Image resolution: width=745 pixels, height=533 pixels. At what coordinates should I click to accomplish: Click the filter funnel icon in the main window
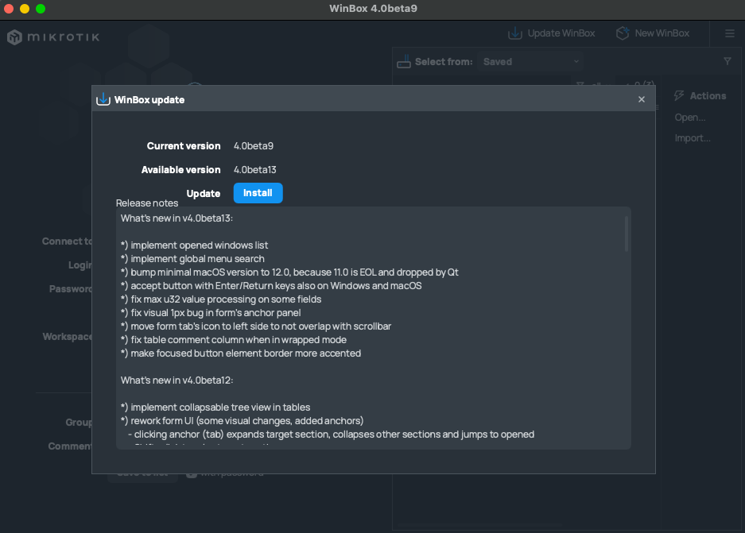[728, 61]
